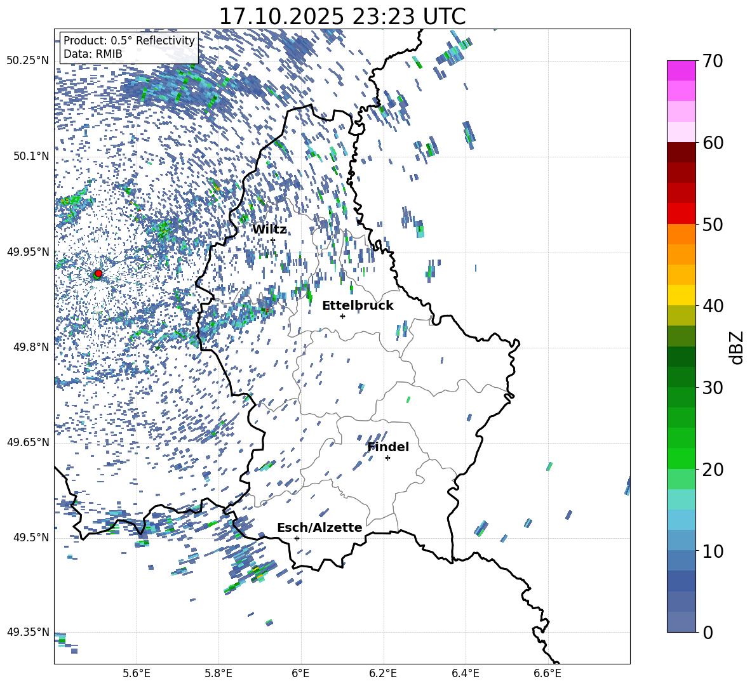Select the Findel city label
Image resolution: width=752 pixels, height=686 pixels.
pos(388,447)
